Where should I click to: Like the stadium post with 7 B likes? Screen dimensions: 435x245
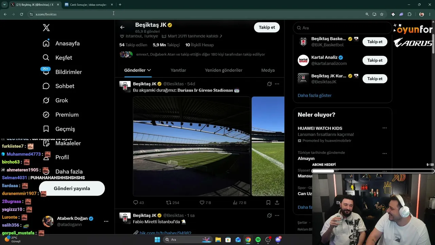click(202, 202)
